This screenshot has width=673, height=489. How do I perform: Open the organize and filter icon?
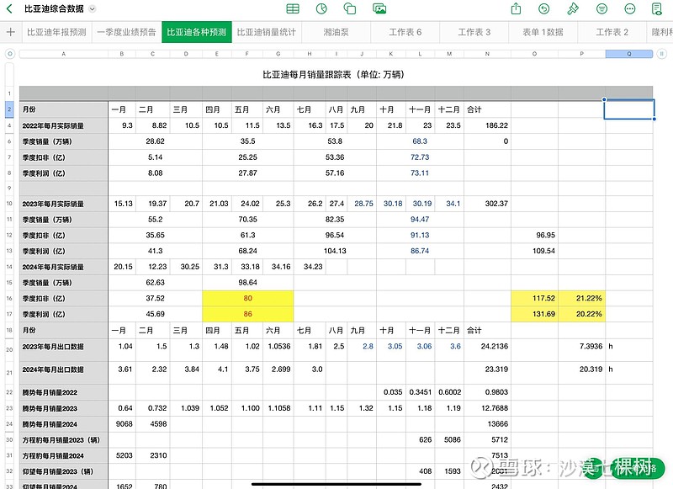[601, 8]
